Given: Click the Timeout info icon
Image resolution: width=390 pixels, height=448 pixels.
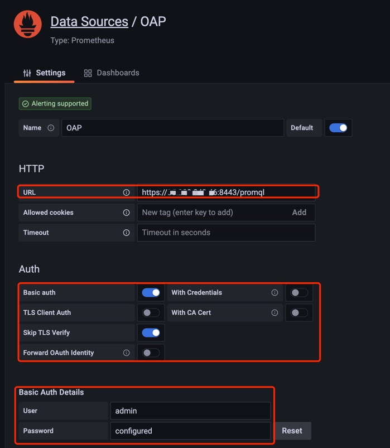Looking at the screenshot, I should (x=126, y=233).
